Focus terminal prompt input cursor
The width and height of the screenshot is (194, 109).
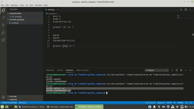(107, 93)
